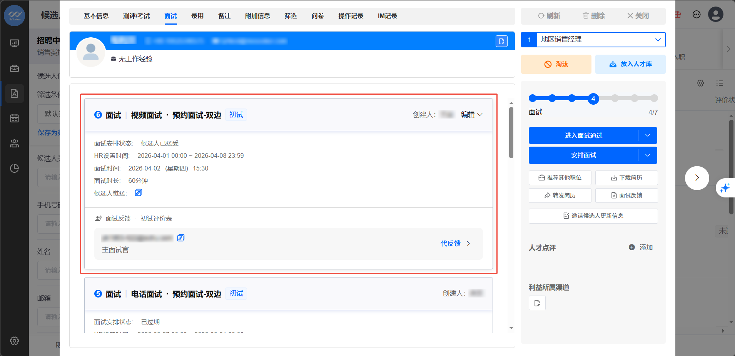Click the export icon in the blue candidate header
This screenshot has width=735, height=356.
pos(501,41)
